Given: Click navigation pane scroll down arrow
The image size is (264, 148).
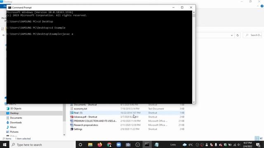Looking at the screenshot, I should tap(64, 135).
